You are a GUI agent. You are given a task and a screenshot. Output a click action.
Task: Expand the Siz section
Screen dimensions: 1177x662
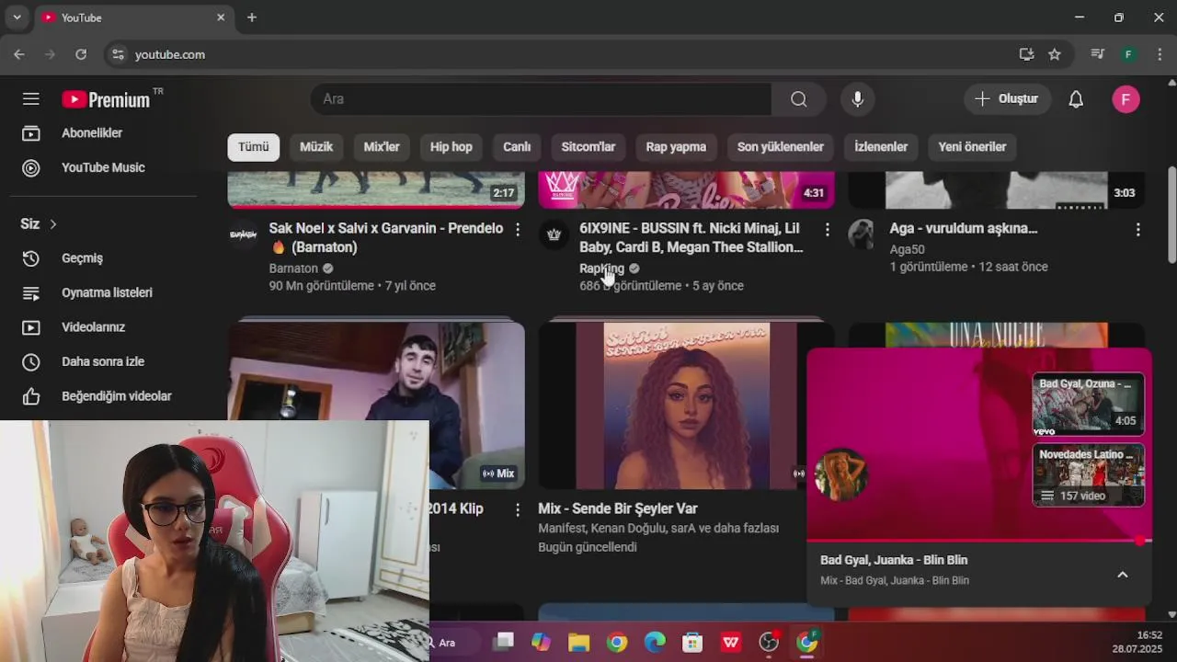point(39,224)
